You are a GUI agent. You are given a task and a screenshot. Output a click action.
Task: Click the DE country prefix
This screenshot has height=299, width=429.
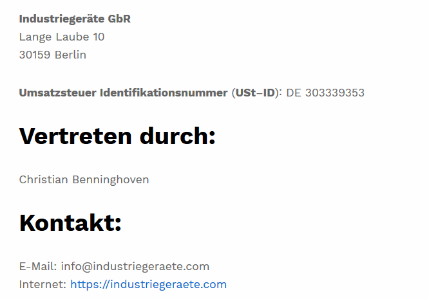click(x=294, y=93)
